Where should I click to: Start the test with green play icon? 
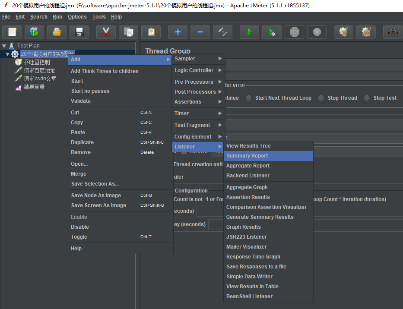(249, 32)
